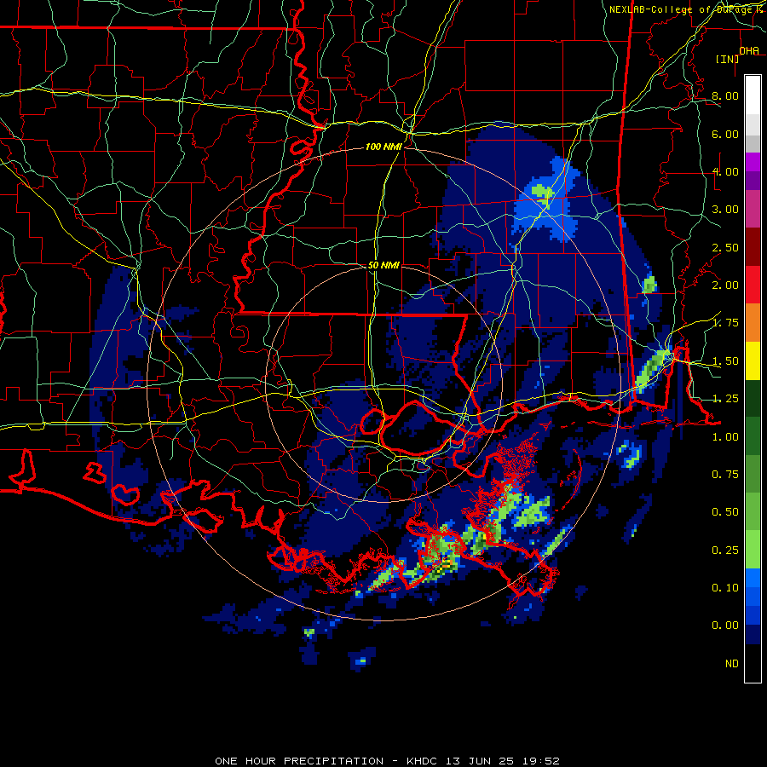This screenshot has width=767, height=767.
Task: Click the magenta legend color block
Action: point(753,162)
